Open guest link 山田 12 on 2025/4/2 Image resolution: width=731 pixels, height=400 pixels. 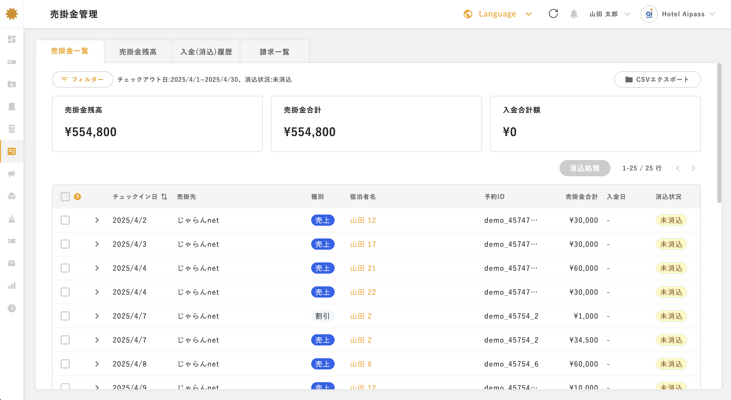(x=363, y=220)
